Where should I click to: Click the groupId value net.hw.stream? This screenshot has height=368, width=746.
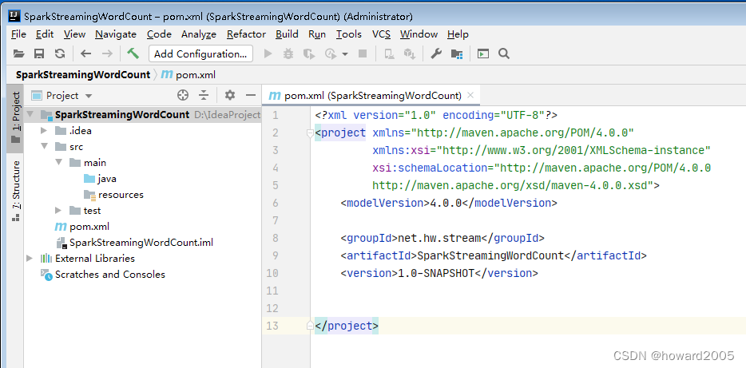coord(439,238)
